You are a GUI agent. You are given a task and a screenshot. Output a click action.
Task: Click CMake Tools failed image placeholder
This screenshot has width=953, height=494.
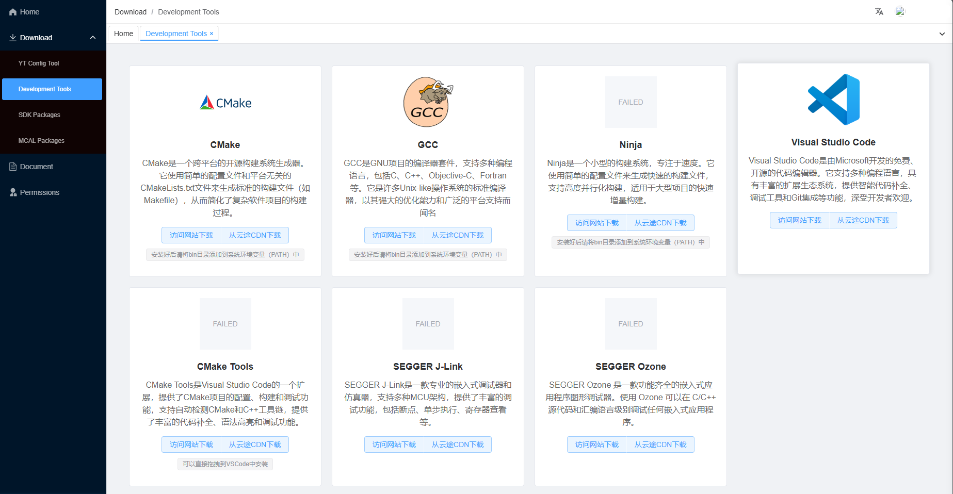(225, 324)
